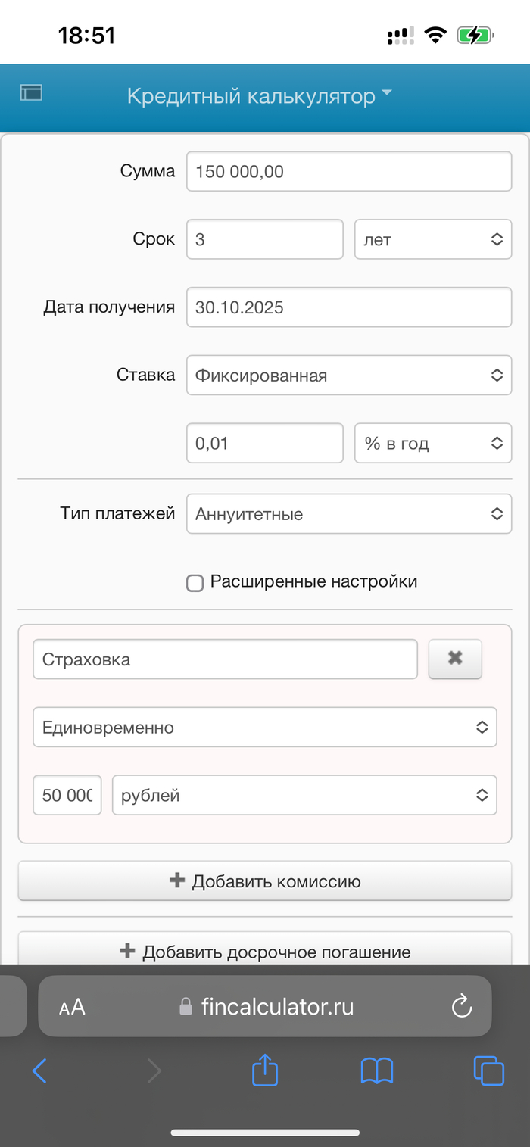Tap the Share icon in Safari toolbar
The width and height of the screenshot is (530, 1147).
tap(264, 1071)
